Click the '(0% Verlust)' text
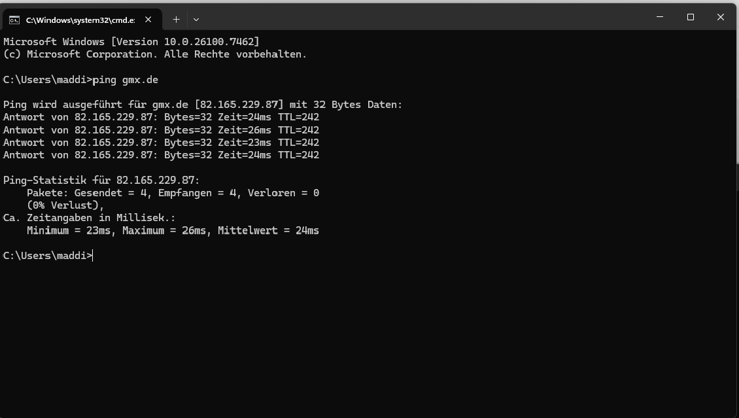The height and width of the screenshot is (418, 739). (65, 205)
